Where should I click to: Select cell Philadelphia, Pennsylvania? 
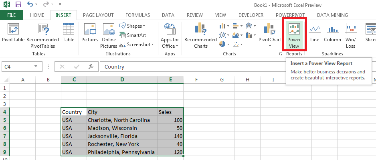tap(122, 152)
